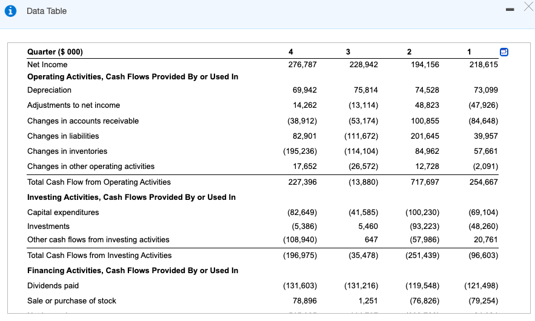Click the Dividends paid row label
This screenshot has width=535, height=321.
[53, 285]
